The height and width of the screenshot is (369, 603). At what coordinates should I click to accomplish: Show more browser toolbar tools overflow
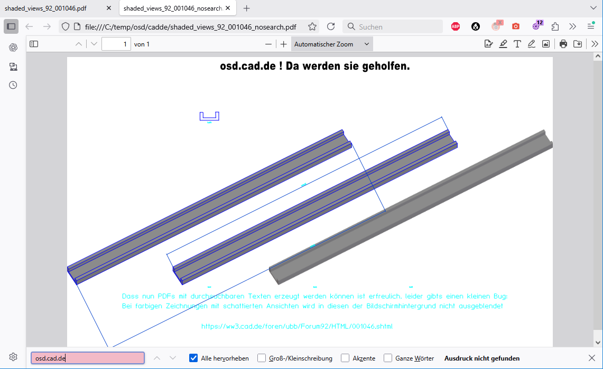573,26
